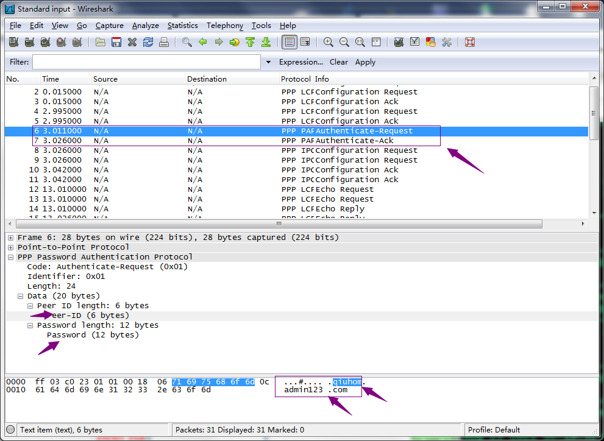Edit display filters from toolbar

coord(414,42)
